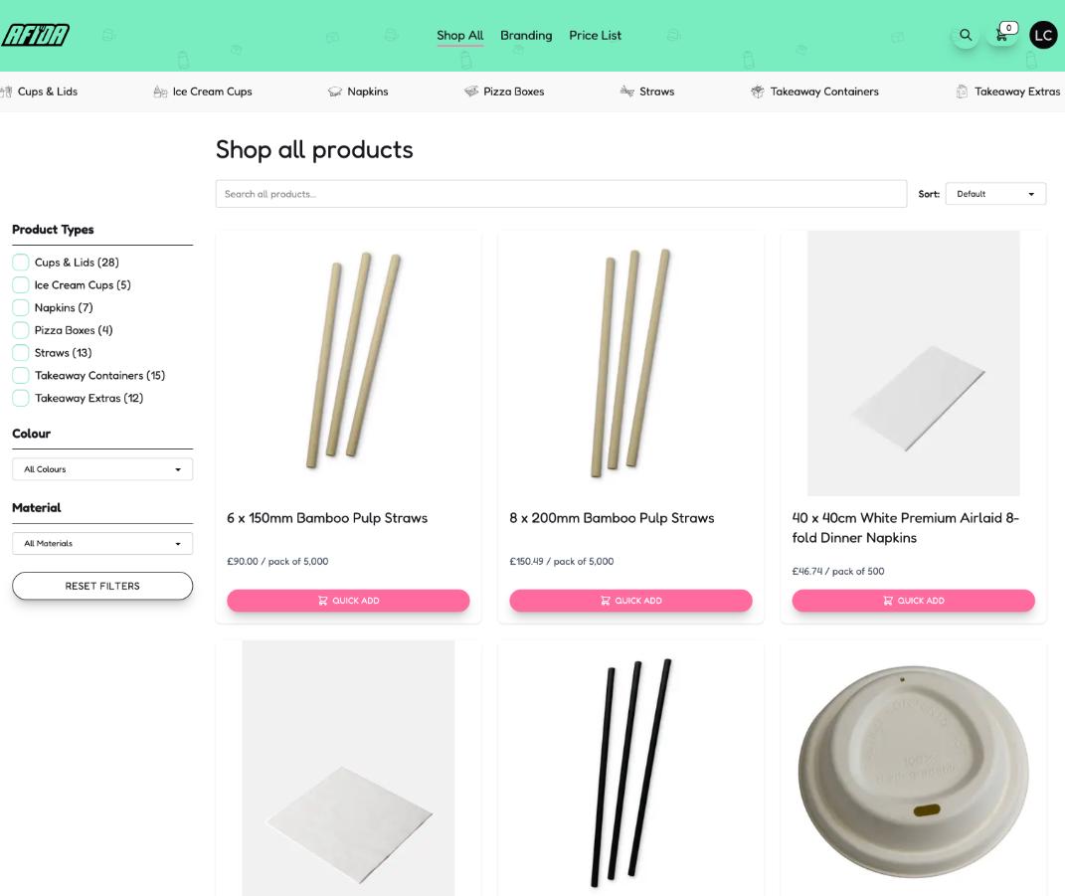Select the Ice Cream Cups category icon
This screenshot has height=896, width=1065.
[160, 91]
